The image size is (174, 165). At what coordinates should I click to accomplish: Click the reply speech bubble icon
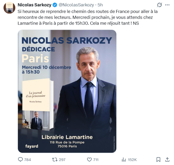[20, 159]
